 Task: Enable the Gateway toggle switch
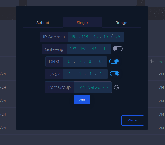click(x=118, y=49)
